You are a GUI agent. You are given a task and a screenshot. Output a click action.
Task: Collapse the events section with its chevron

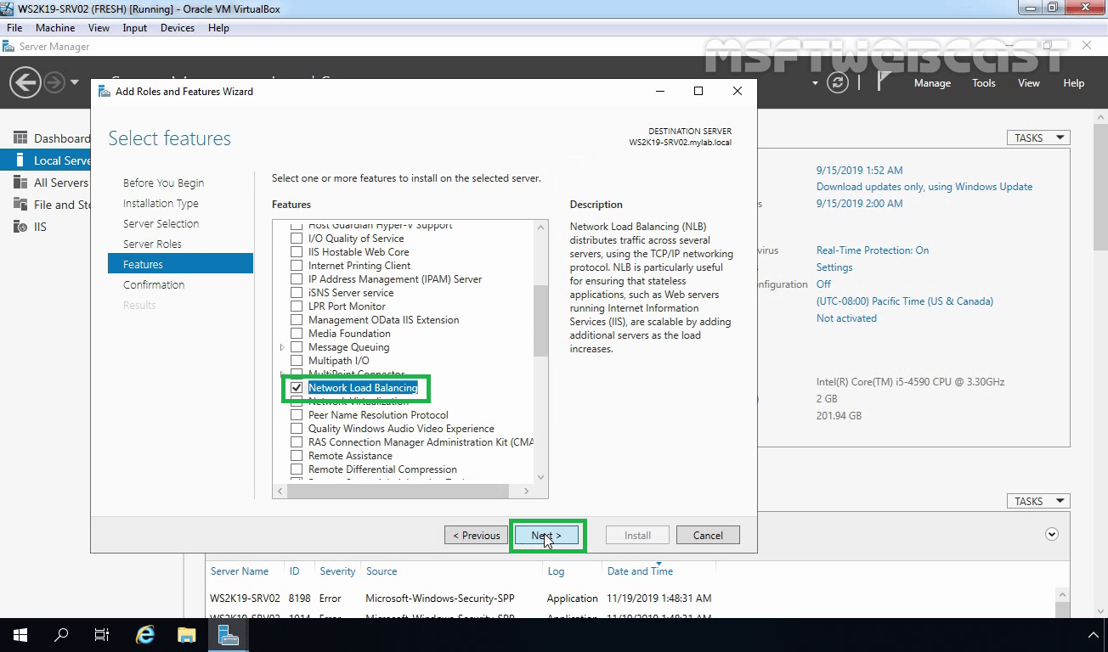point(1051,533)
